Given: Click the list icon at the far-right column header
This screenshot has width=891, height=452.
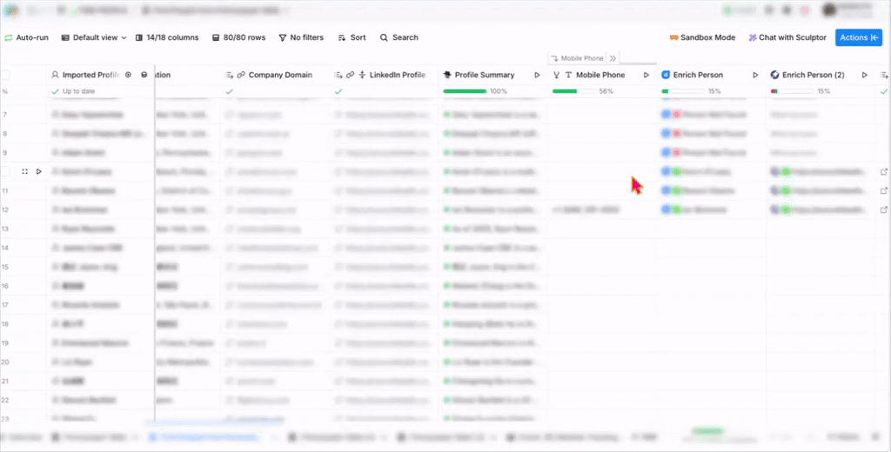Looking at the screenshot, I should pos(884,75).
